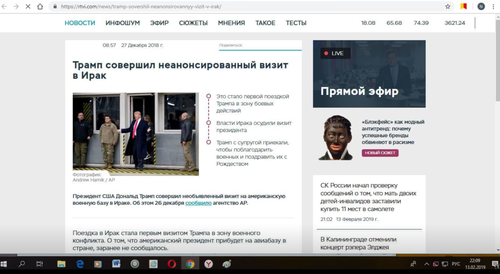Click the browser back arrow
Viewport: 500px width, 274px height.
[4, 7]
